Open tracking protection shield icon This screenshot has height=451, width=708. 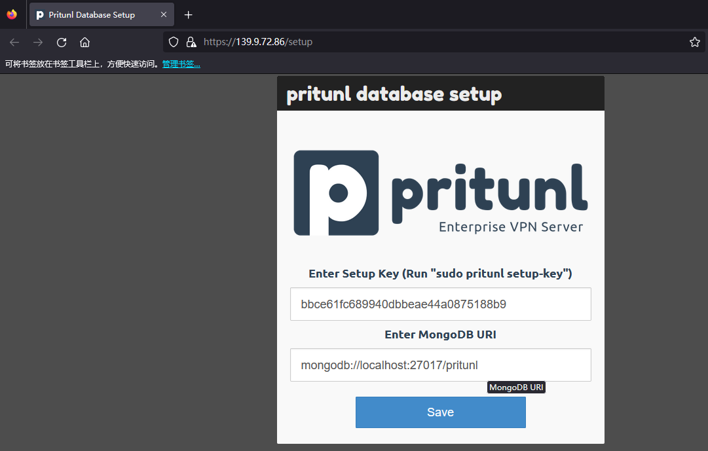click(174, 42)
